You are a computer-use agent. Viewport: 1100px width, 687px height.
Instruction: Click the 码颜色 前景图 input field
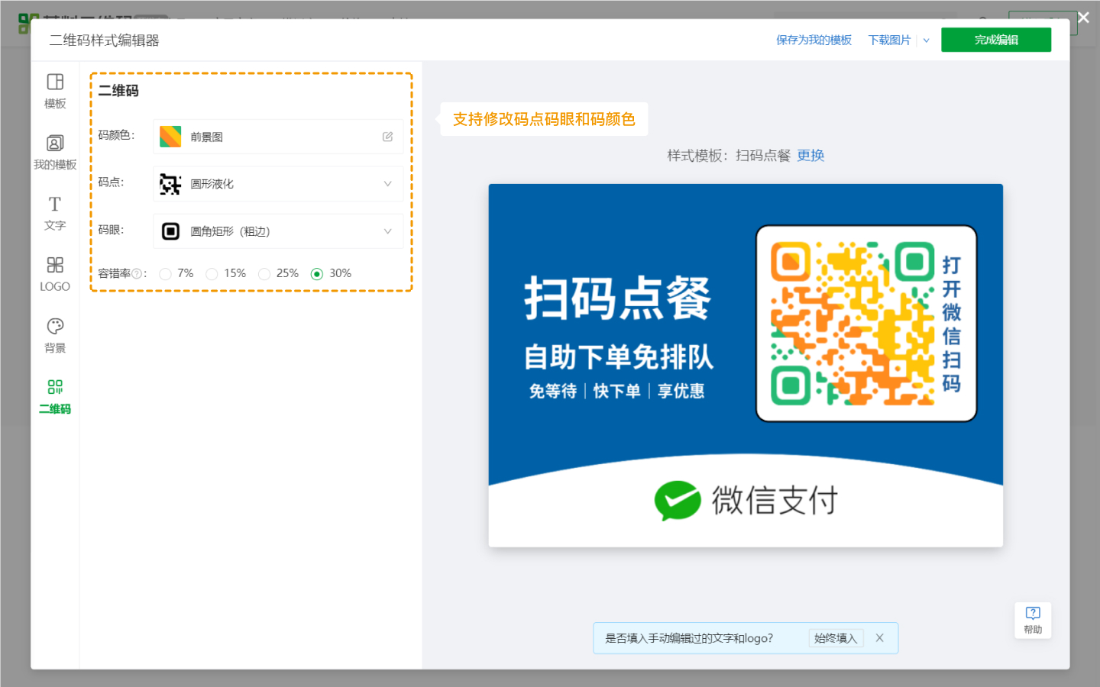[278, 137]
